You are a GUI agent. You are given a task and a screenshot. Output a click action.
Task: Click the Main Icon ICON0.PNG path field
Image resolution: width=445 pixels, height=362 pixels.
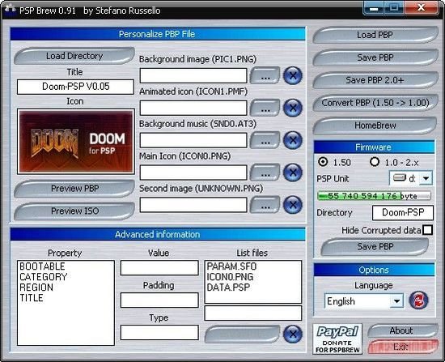click(x=193, y=172)
